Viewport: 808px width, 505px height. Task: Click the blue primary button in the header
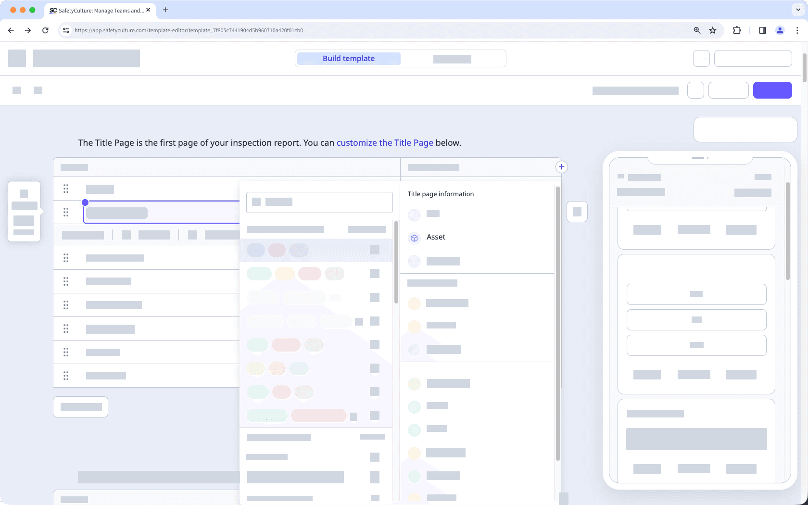click(772, 90)
